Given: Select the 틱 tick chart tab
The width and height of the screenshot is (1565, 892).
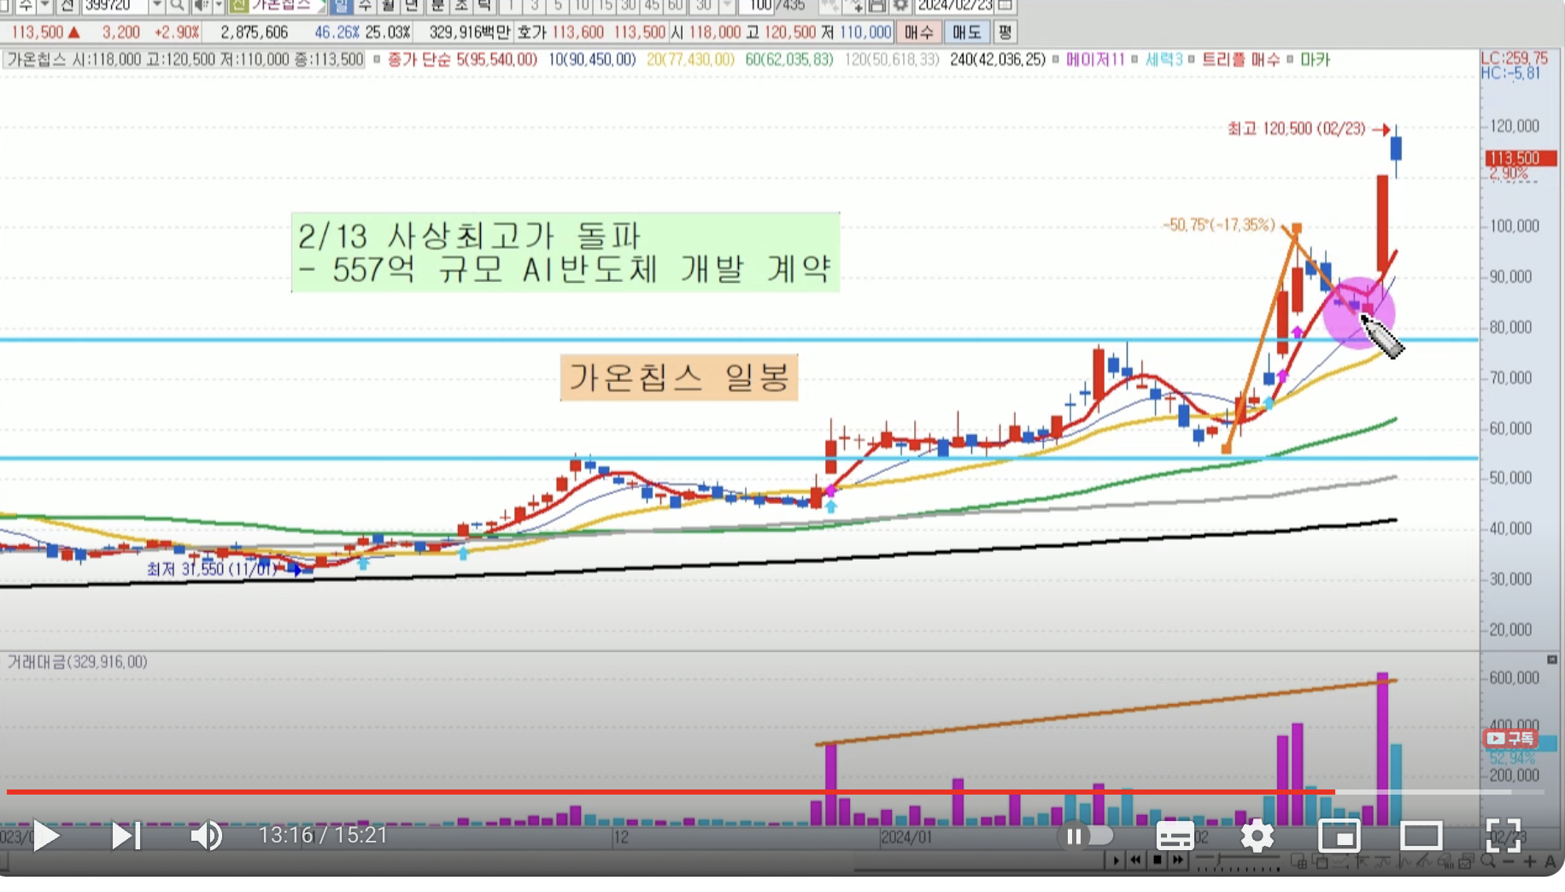Looking at the screenshot, I should (x=484, y=6).
